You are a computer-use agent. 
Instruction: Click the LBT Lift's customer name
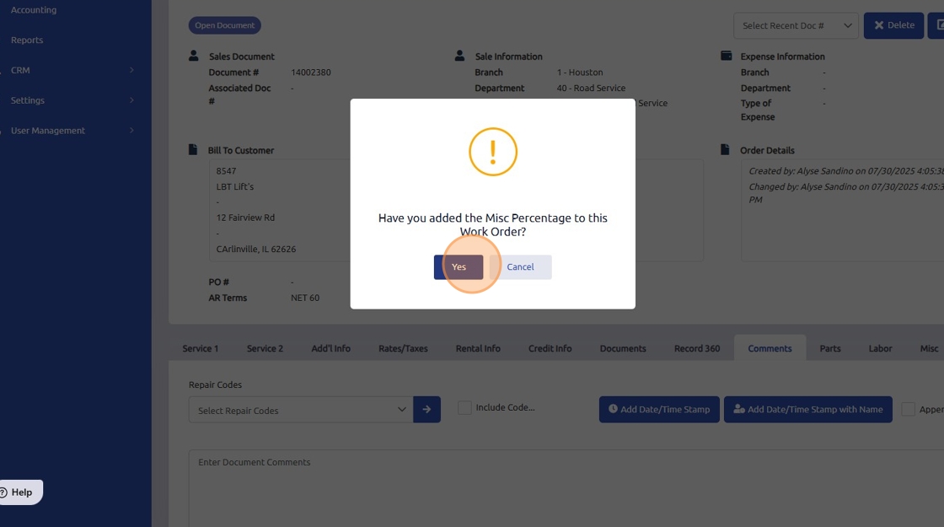coord(235,186)
